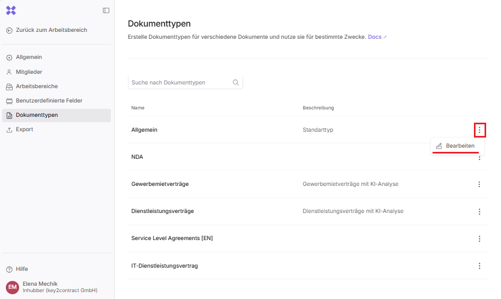The height and width of the screenshot is (299, 501).
Task: Click the app logo icon in sidebar
Action: coord(11,10)
